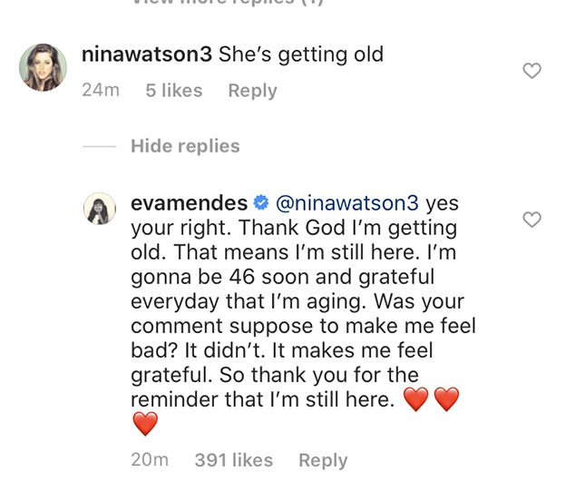Viewport: 575px width, 491px height.
Task: Click the blue verified badge beside evamendes
Action: pos(261,202)
